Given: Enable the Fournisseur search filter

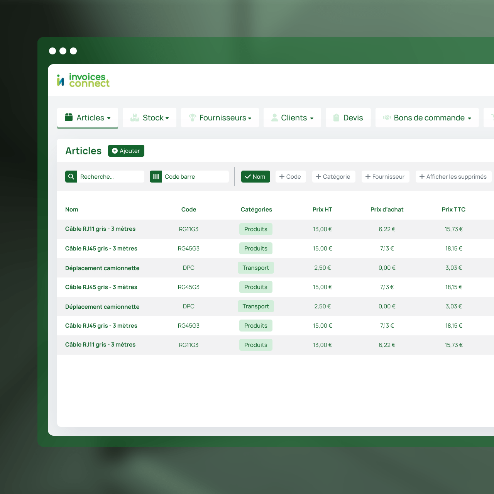Looking at the screenshot, I should pyautogui.click(x=385, y=177).
